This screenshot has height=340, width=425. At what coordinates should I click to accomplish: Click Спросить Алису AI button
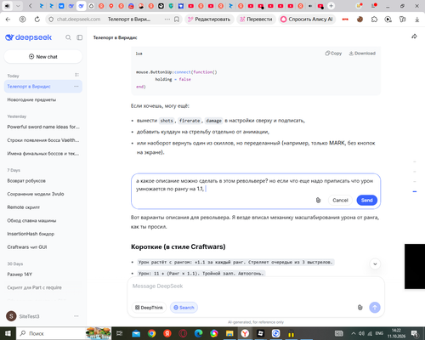307,20
